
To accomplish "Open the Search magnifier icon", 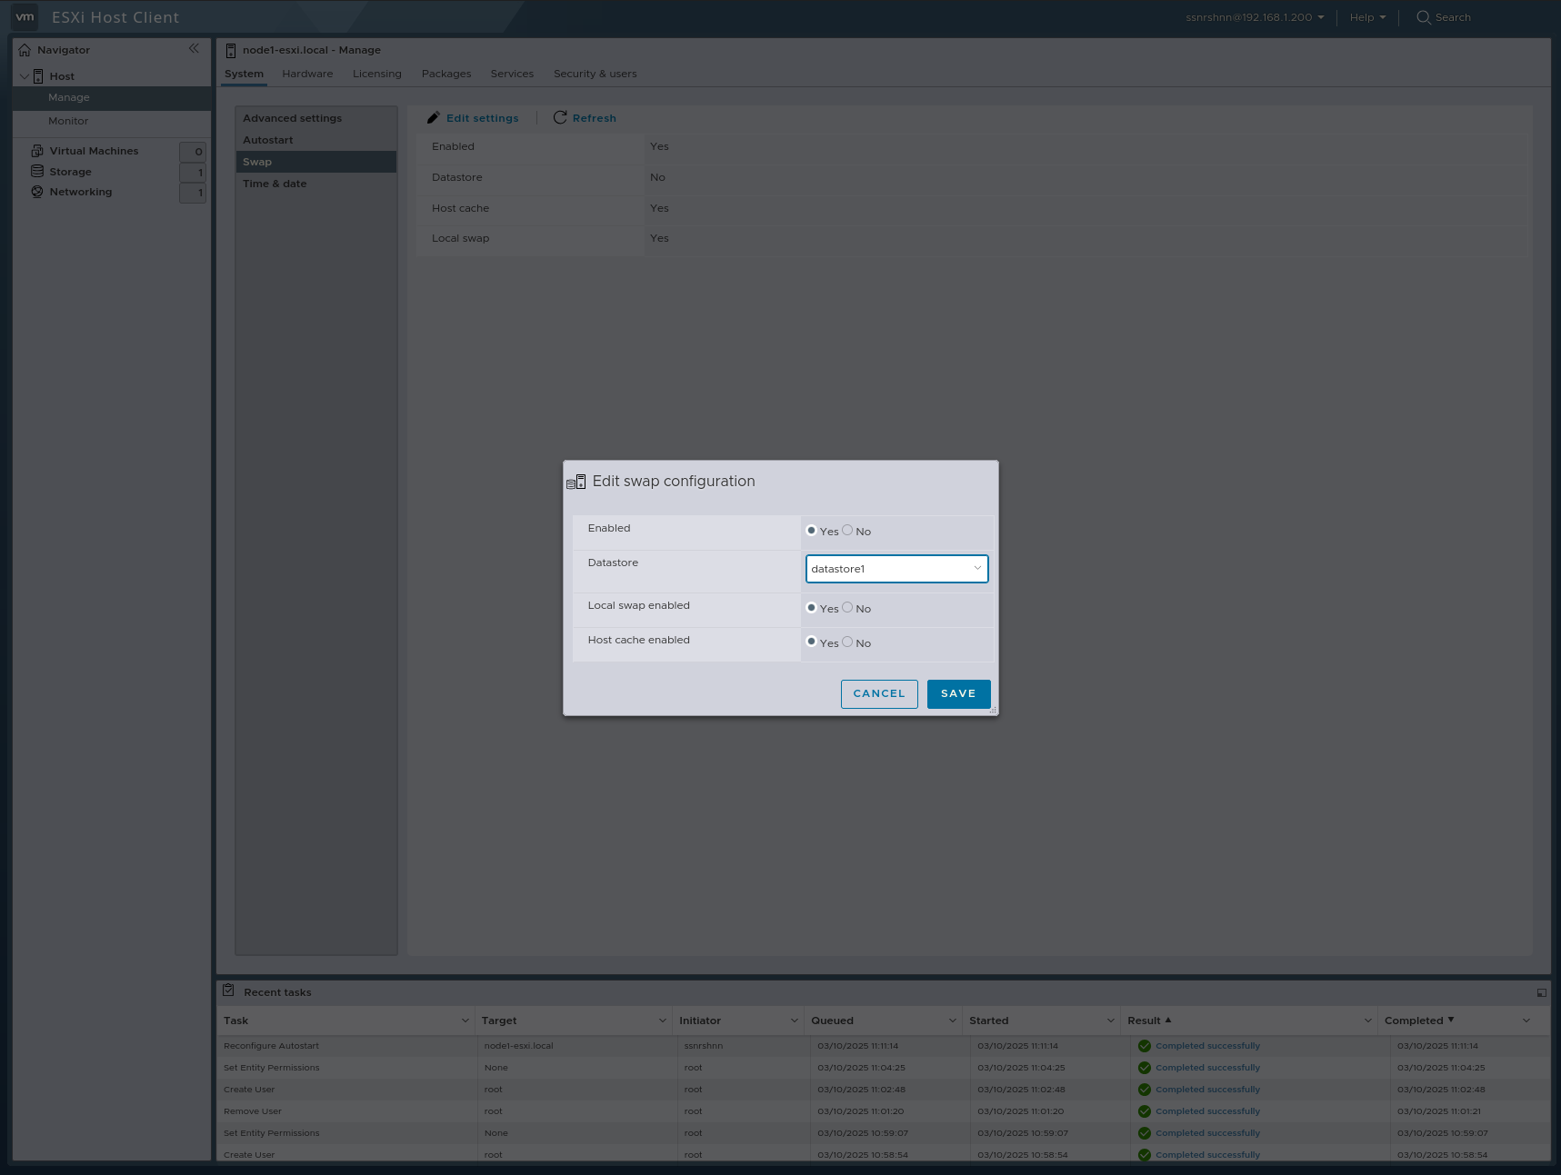I will pyautogui.click(x=1423, y=16).
